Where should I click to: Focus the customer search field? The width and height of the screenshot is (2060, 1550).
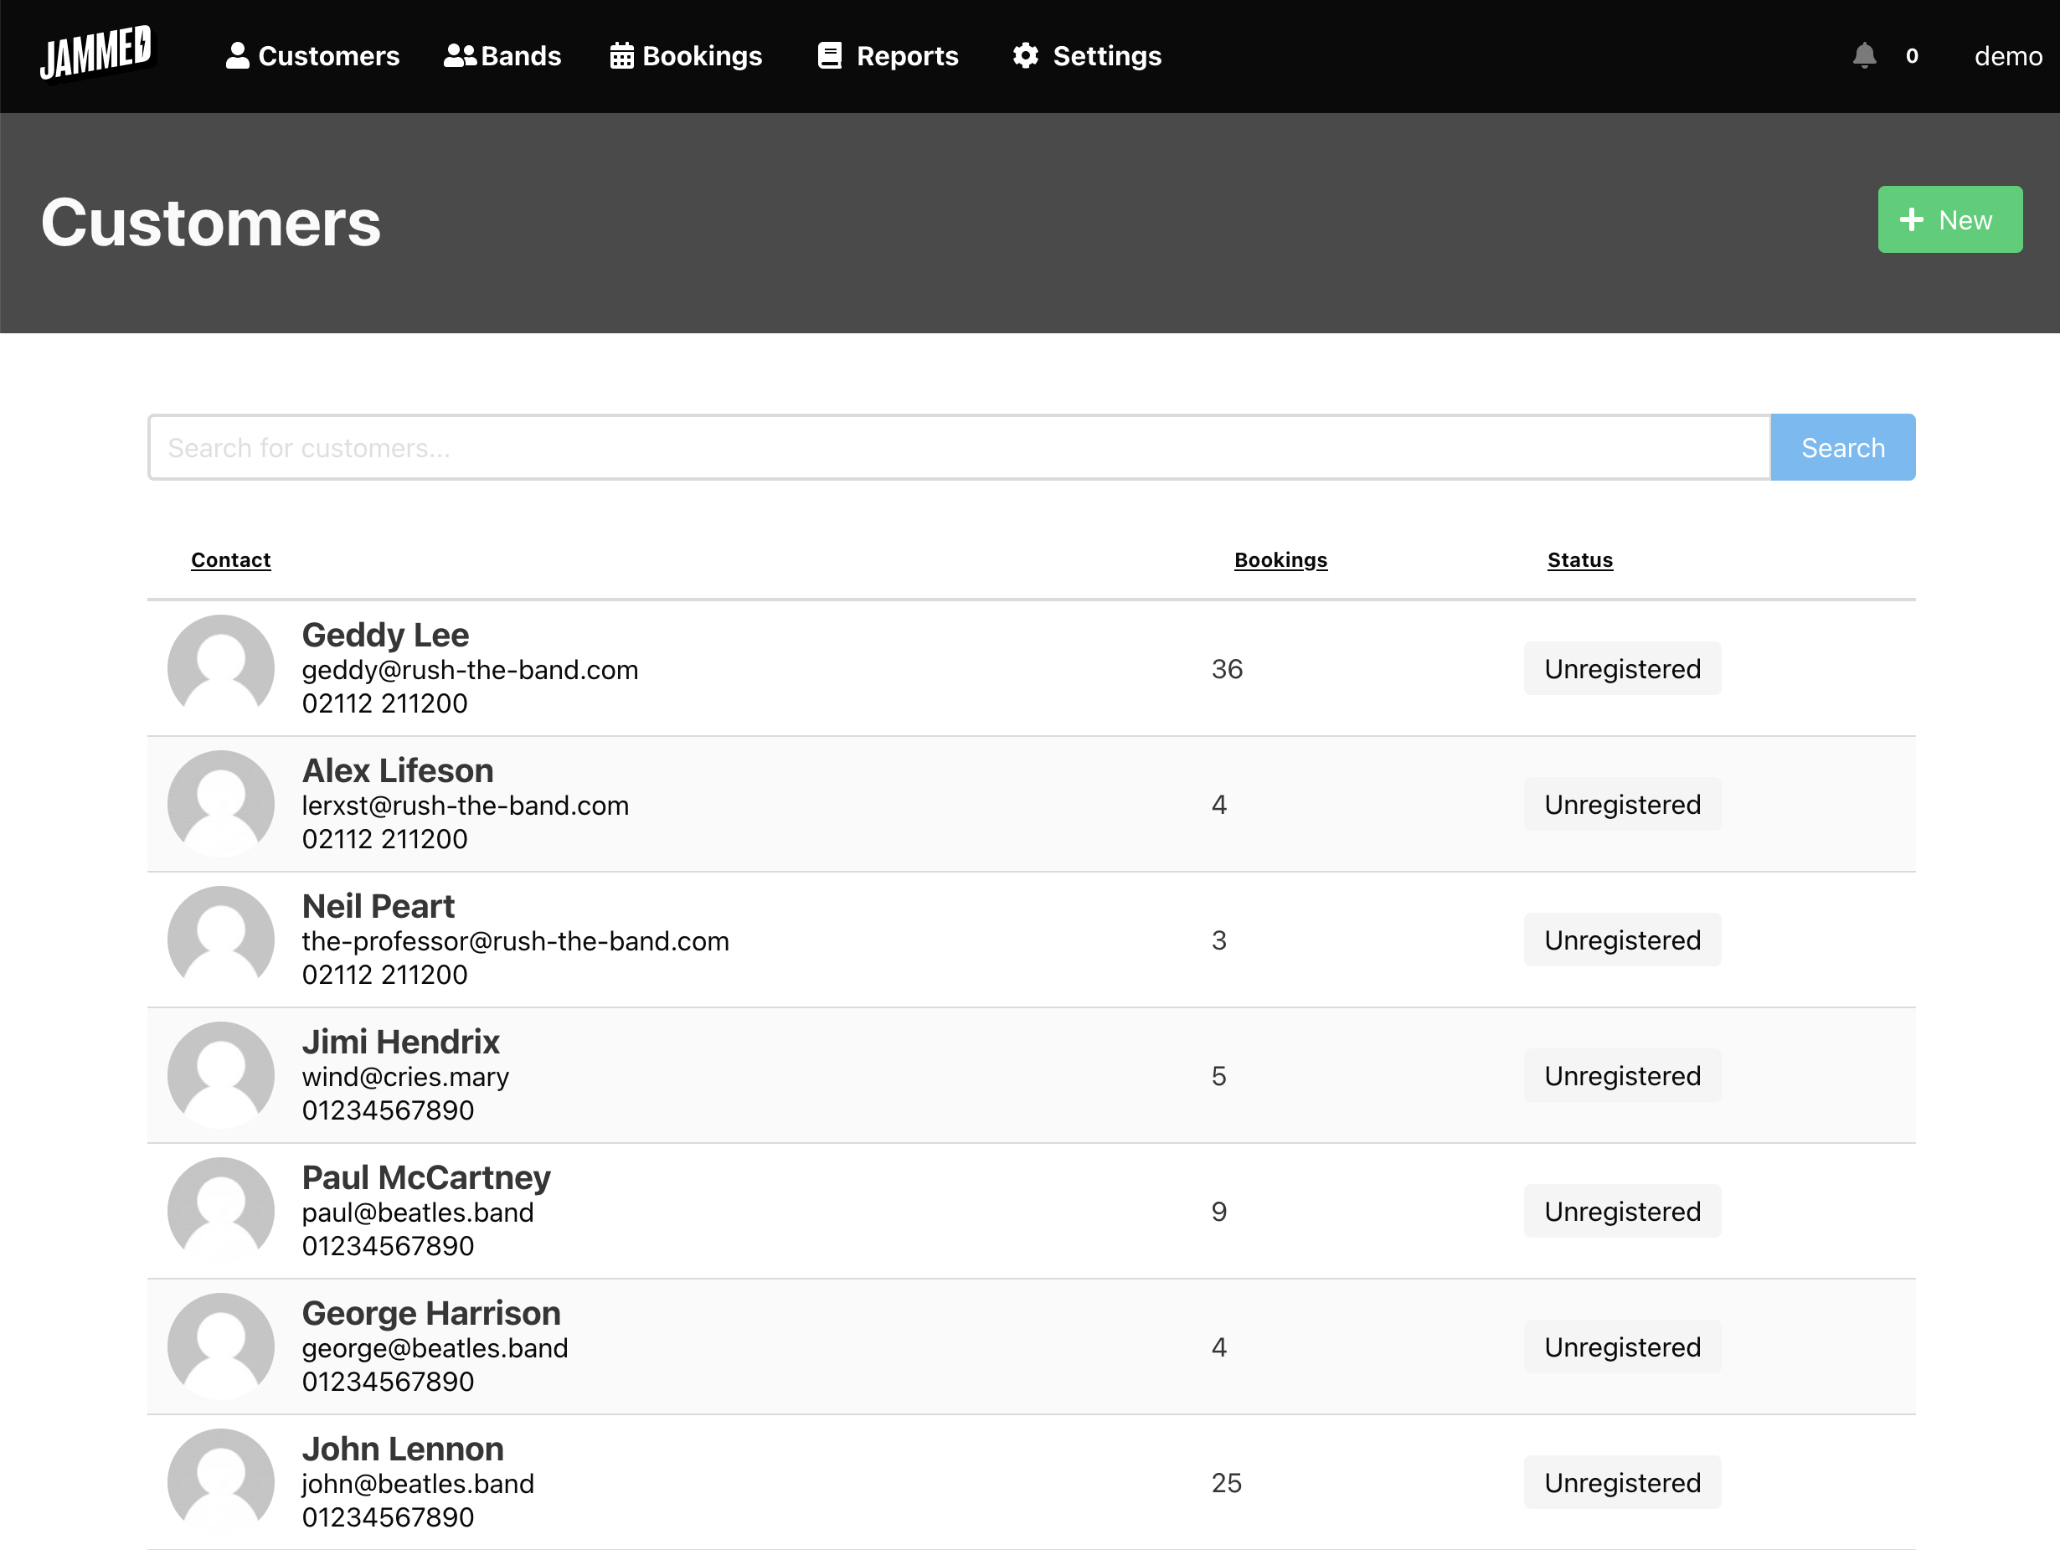[x=959, y=447]
